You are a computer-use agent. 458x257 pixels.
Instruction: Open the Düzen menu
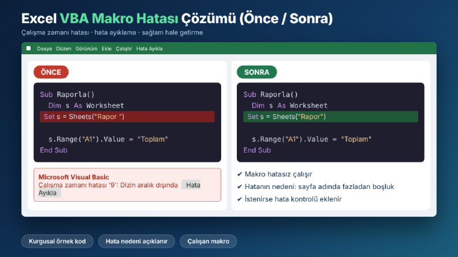pyautogui.click(x=64, y=48)
